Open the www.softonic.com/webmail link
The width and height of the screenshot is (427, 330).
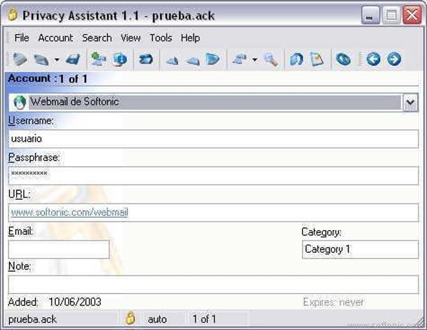click(x=70, y=212)
